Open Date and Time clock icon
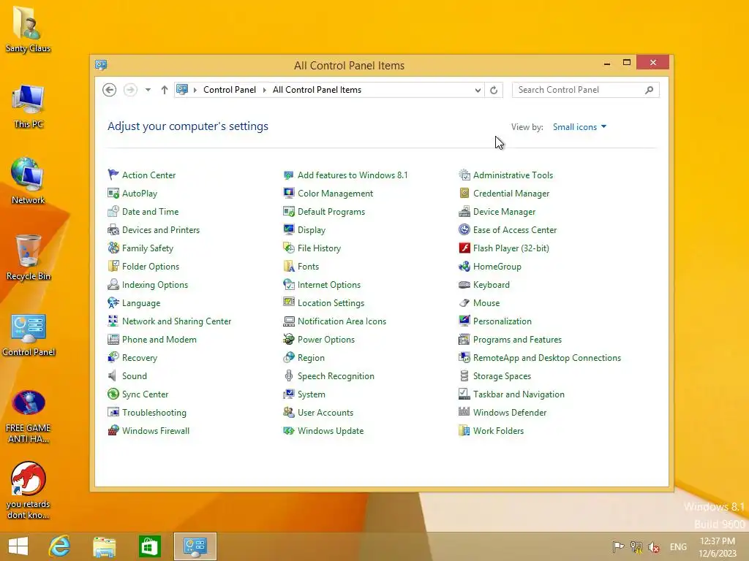 pos(113,211)
